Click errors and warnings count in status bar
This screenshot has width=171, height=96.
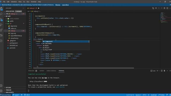pos(27,95)
